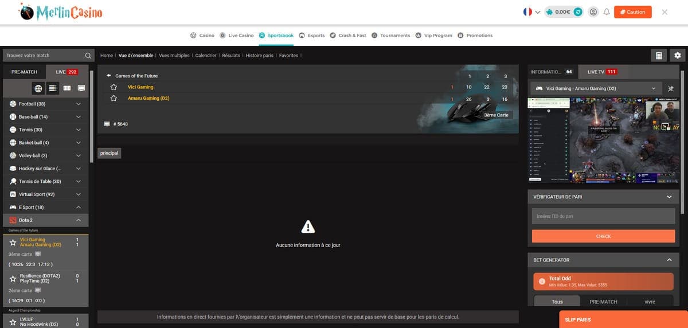Click the stream icon next to # 5648
688x328 pixels.
click(107, 124)
